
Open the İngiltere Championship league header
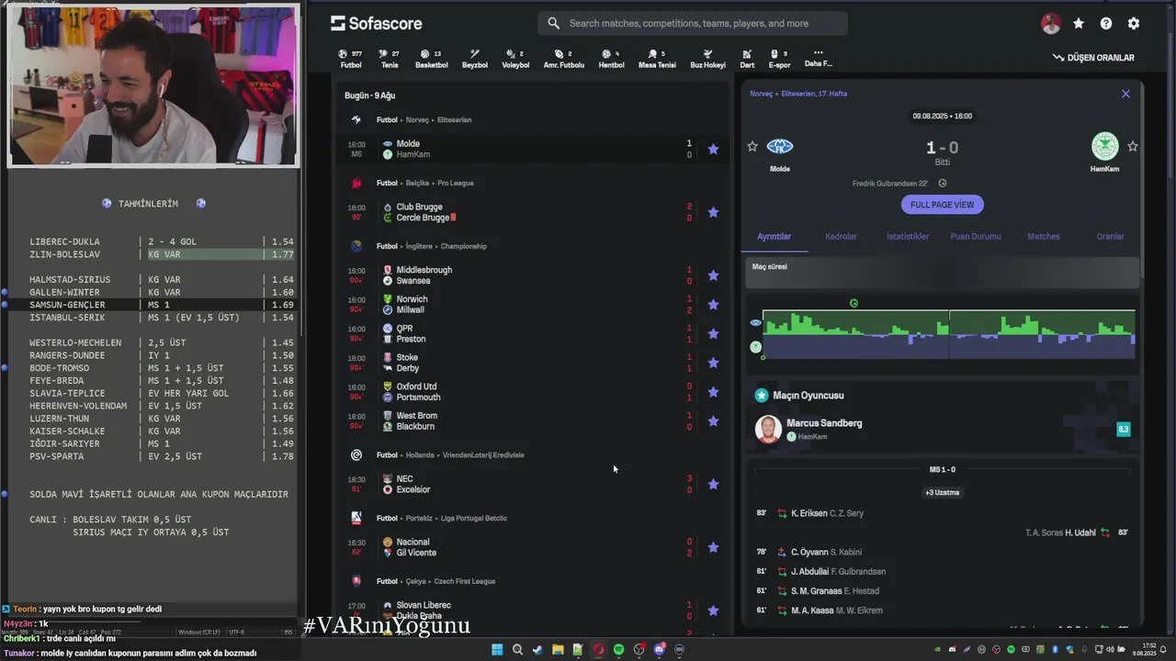[431, 246]
